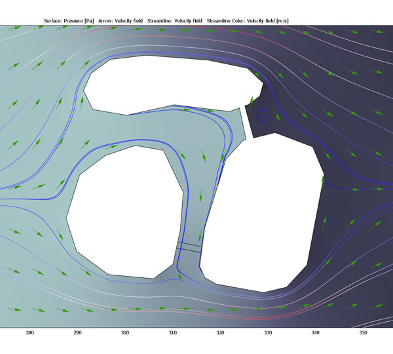Click the 'Streamline: Velocity field' title text
The height and width of the screenshot is (354, 393).
coord(175,21)
